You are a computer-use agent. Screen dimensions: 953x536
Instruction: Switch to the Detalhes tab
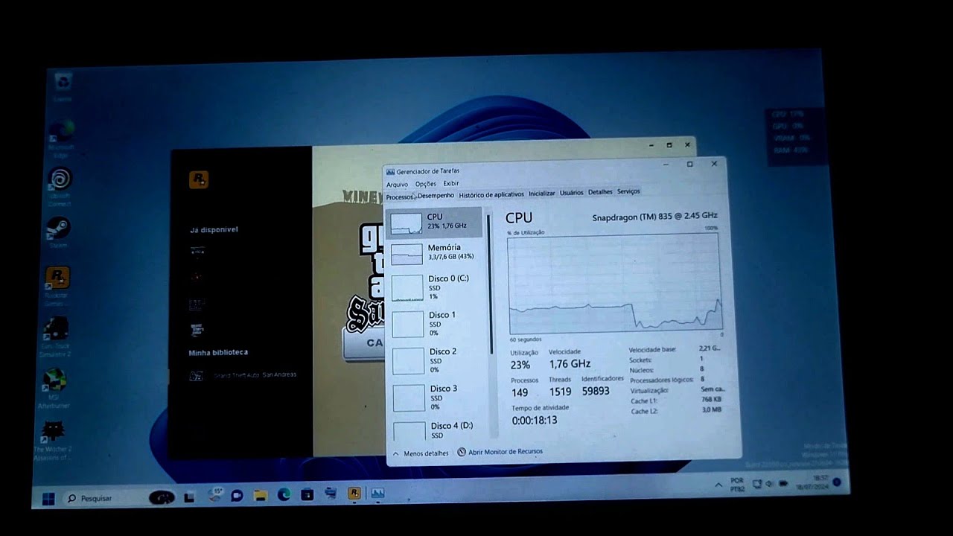pyautogui.click(x=600, y=191)
